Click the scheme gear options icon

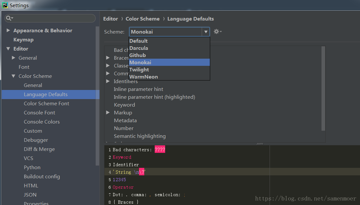(x=217, y=32)
